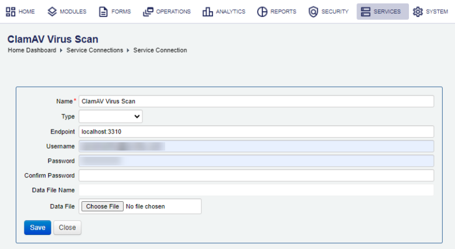Screen dimensions: 455x249
Task: Click the Services server icon
Action: 365,12
